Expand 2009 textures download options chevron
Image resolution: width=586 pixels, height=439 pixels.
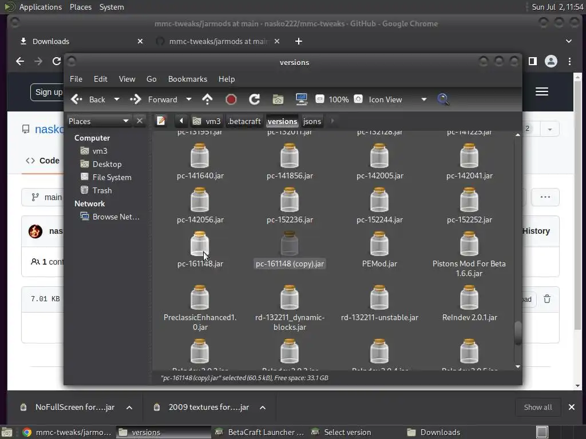click(x=263, y=407)
